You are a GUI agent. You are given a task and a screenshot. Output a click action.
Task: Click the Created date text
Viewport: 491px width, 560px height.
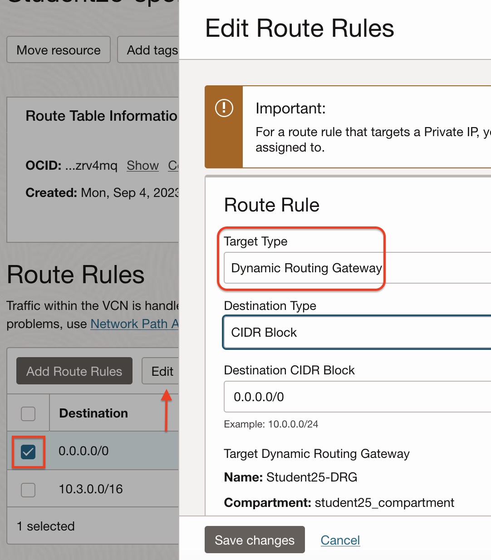coord(102,193)
